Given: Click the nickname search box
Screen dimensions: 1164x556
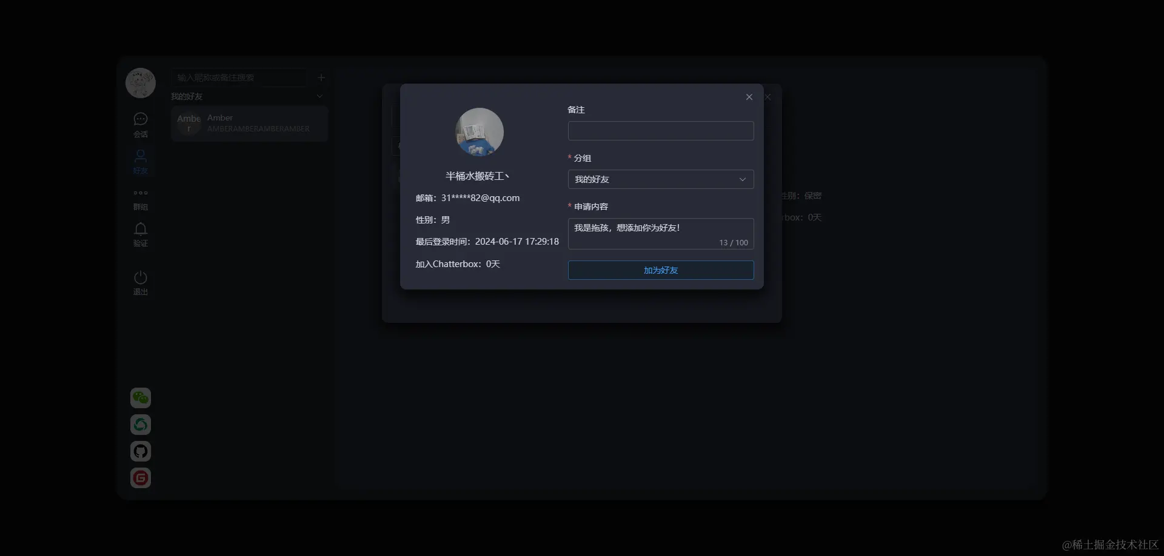Looking at the screenshot, I should point(239,78).
